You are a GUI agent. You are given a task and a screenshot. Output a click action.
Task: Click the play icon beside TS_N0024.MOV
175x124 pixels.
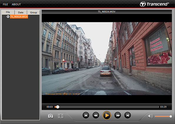tap(8, 17)
